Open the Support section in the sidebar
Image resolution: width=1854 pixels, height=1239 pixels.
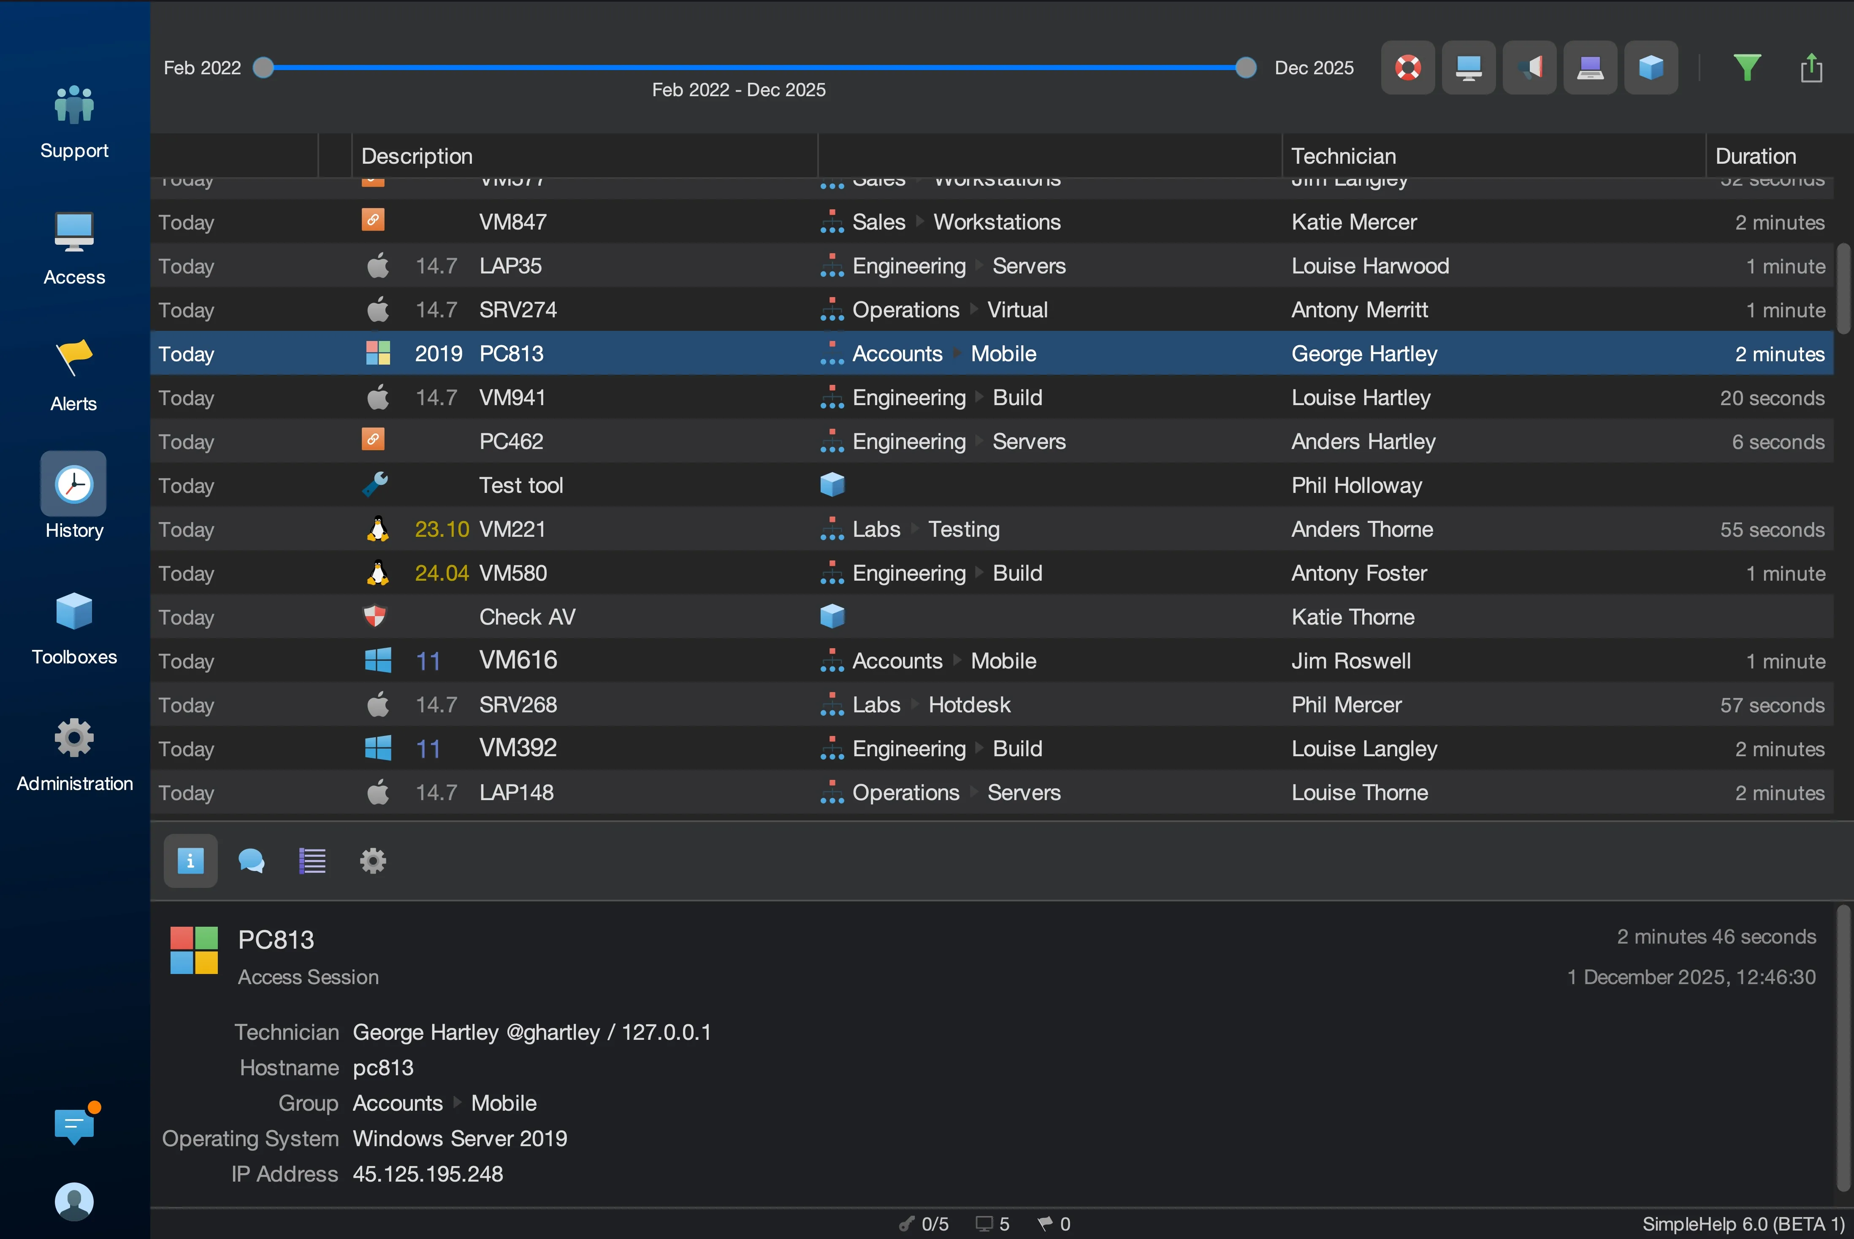73,119
